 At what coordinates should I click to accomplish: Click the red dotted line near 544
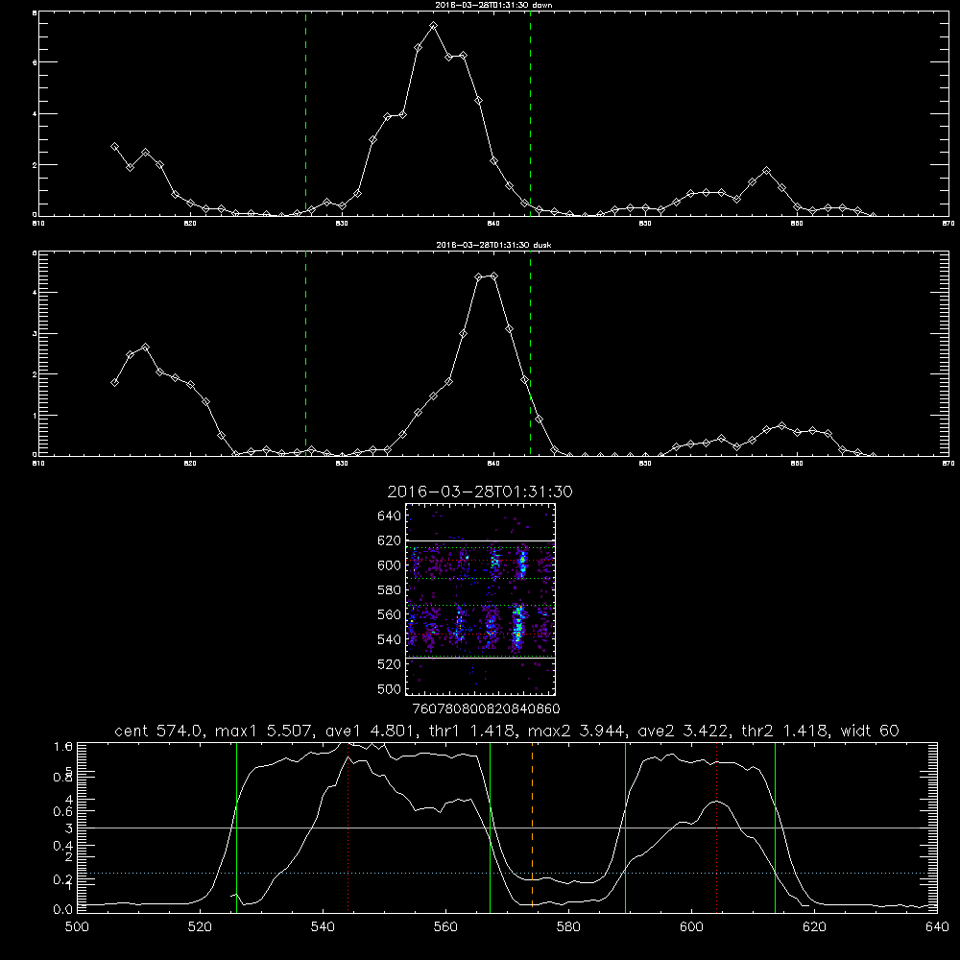pos(348,827)
